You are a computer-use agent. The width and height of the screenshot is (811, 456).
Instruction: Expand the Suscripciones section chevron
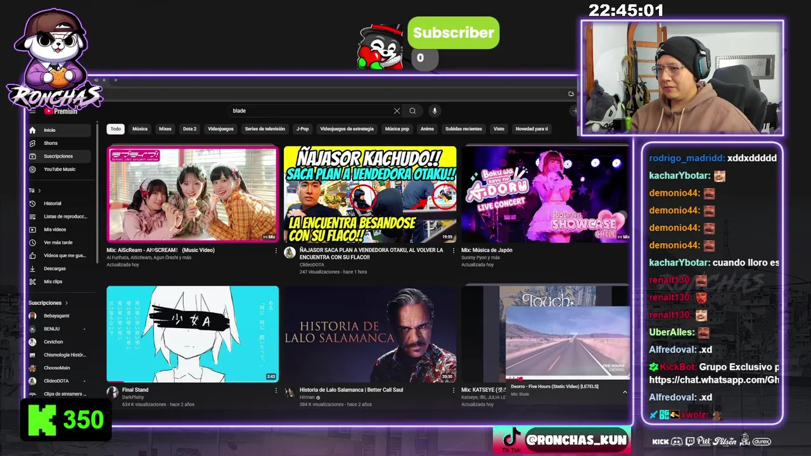coord(66,303)
